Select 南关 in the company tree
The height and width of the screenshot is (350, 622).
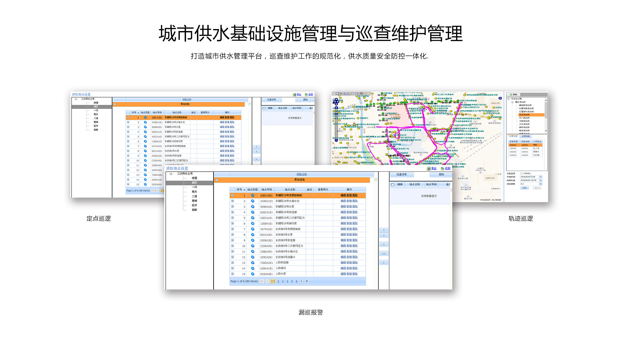click(x=194, y=192)
